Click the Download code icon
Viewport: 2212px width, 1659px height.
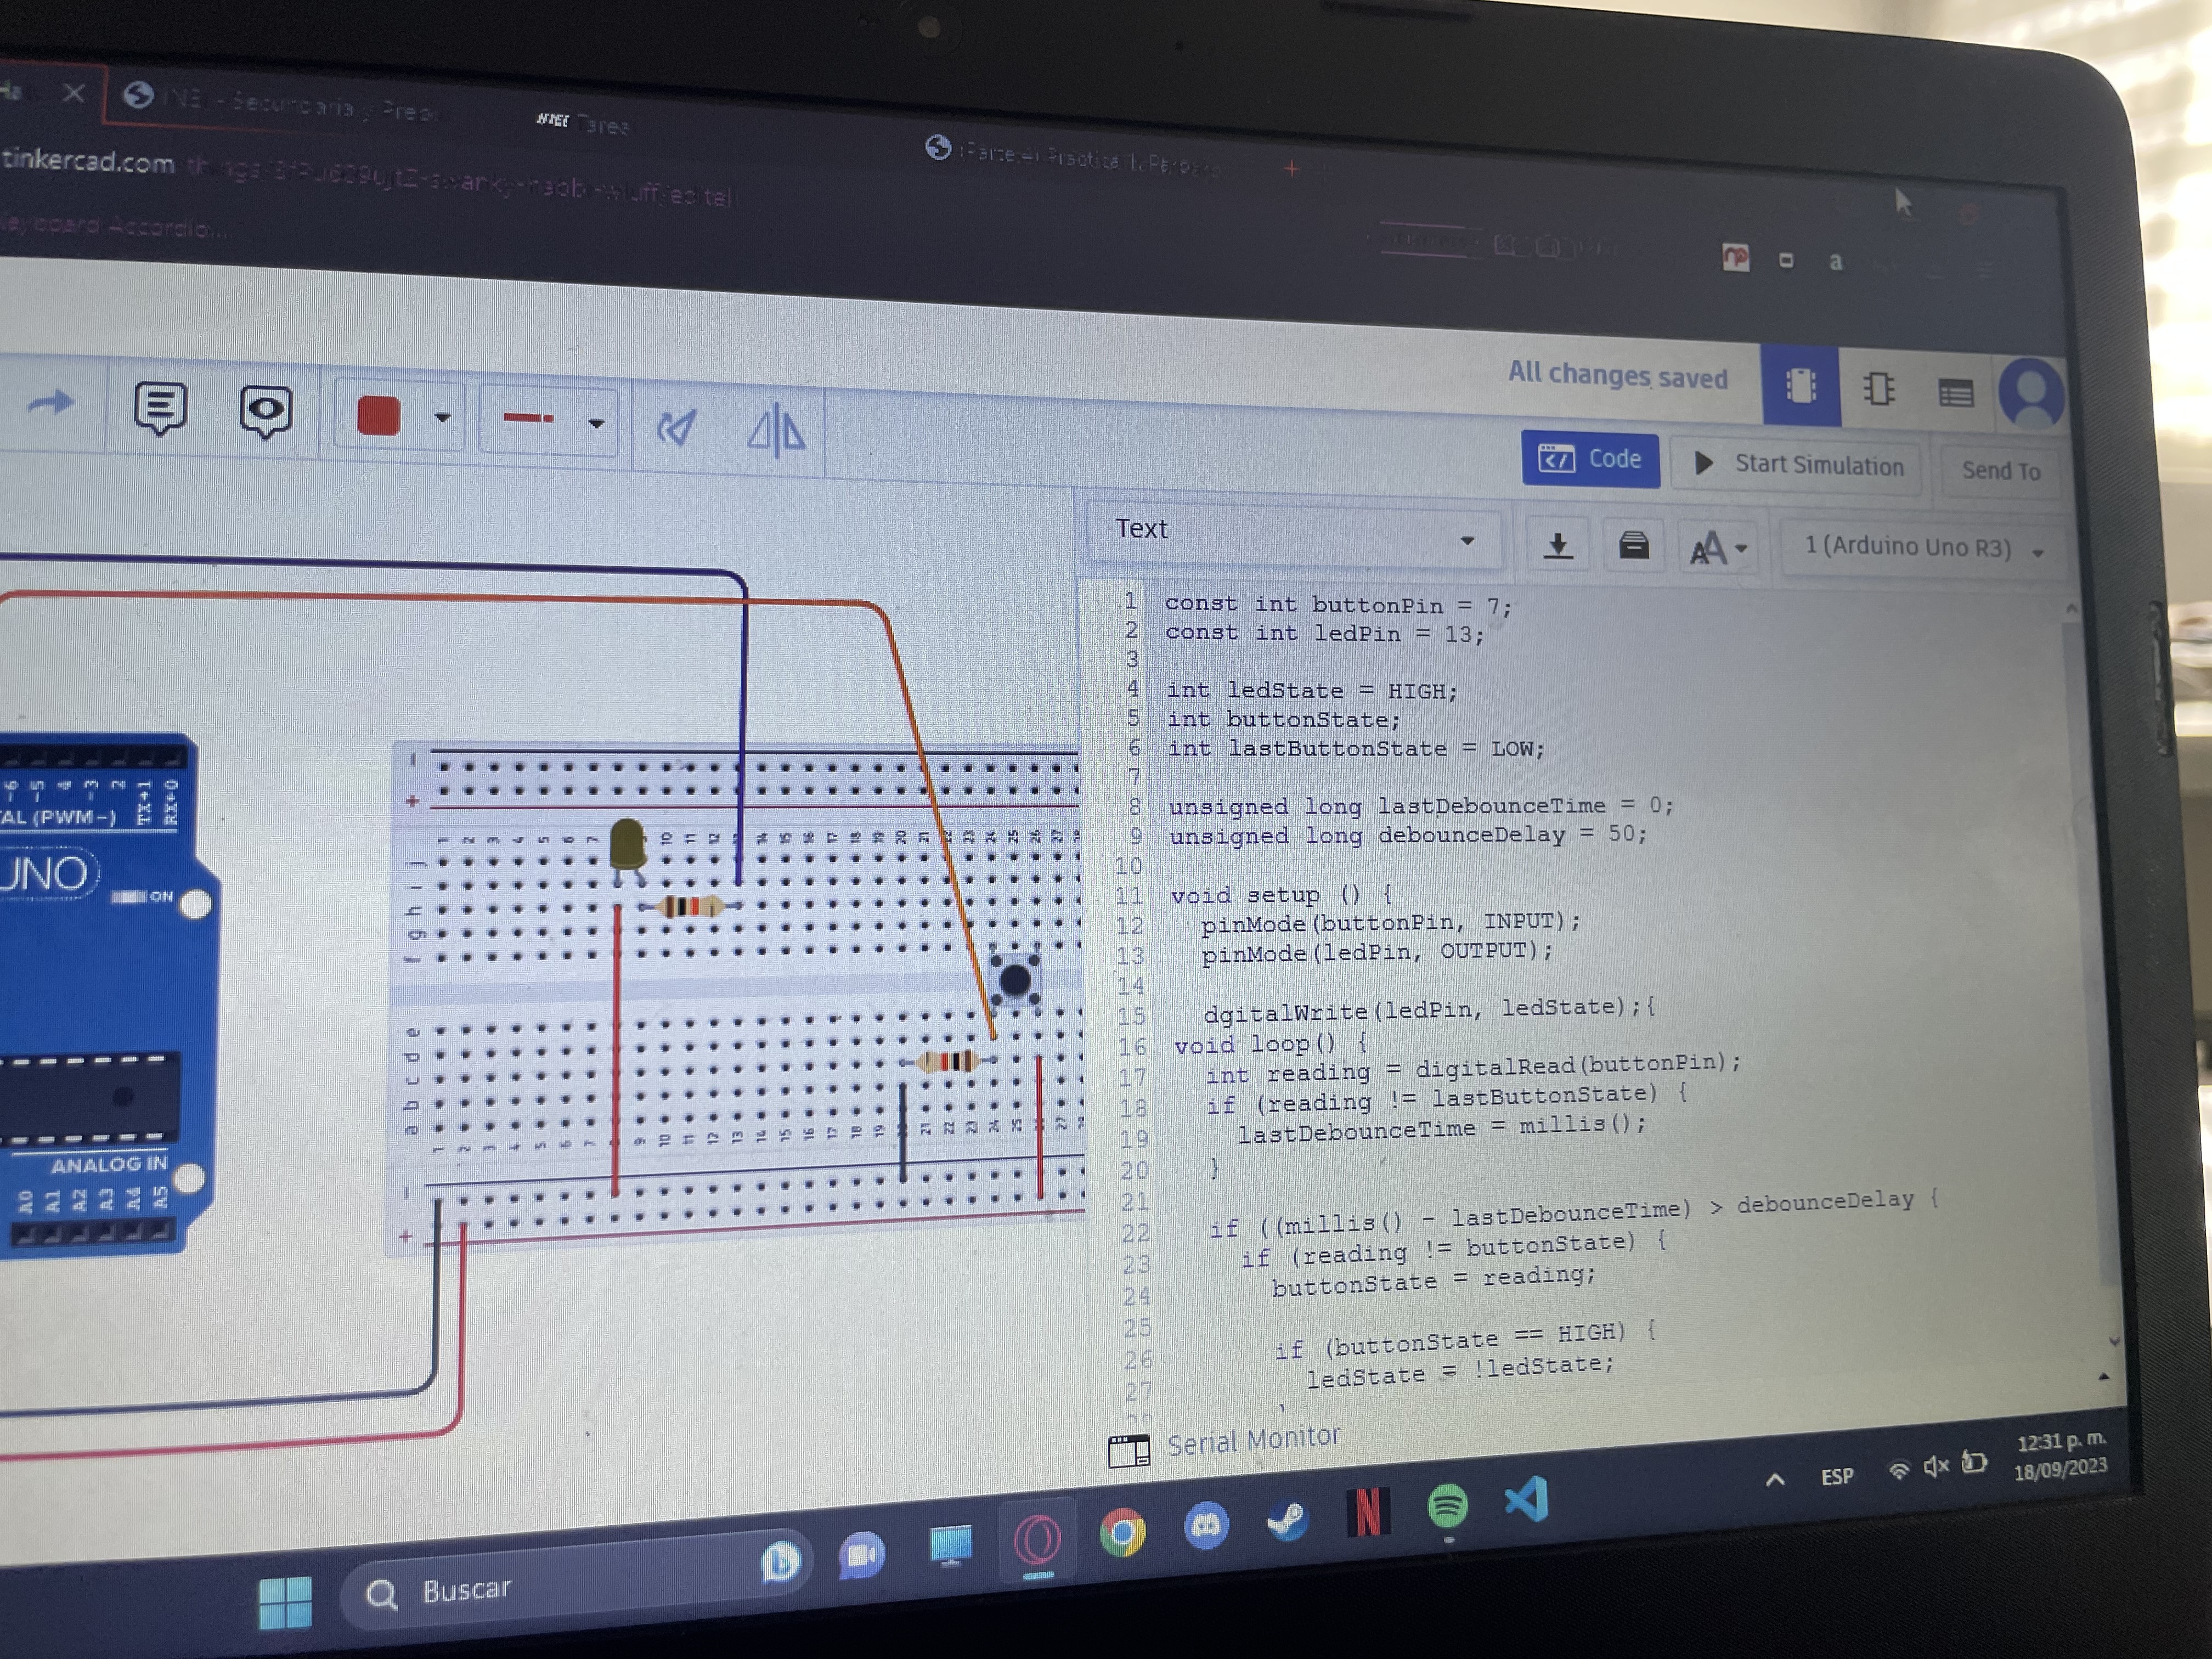(x=1558, y=545)
